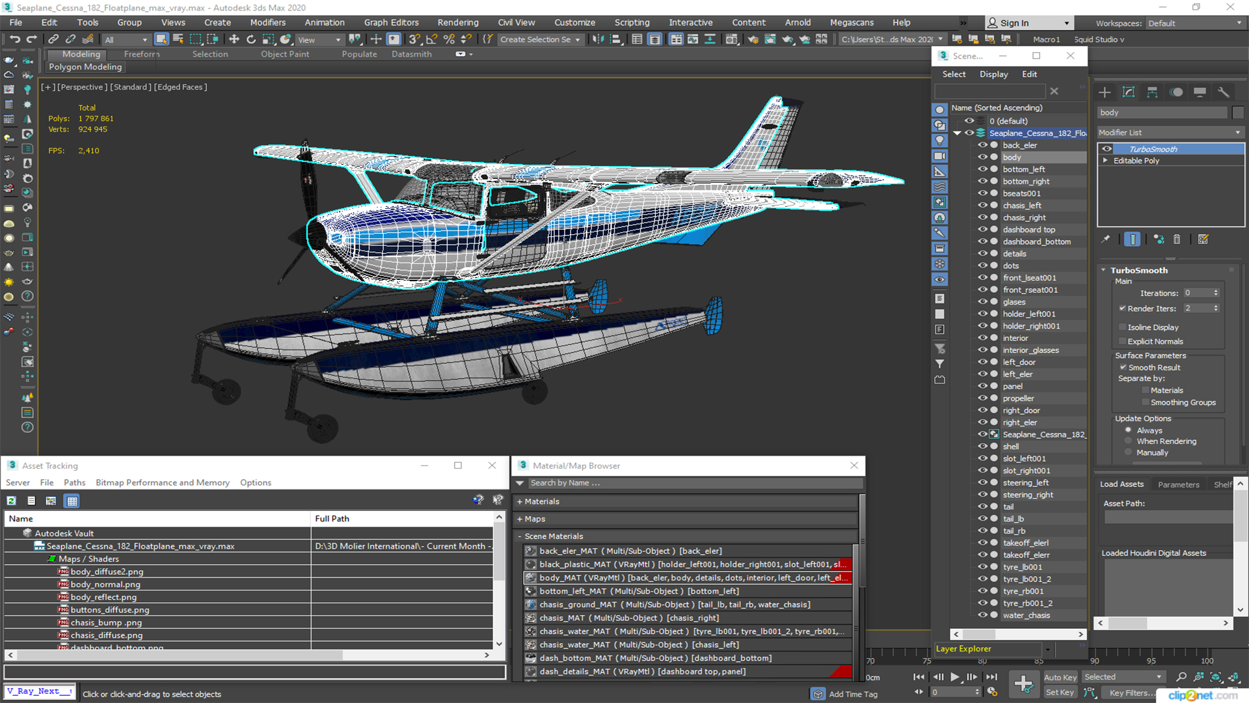
Task: Click Pin Stack icon below modifier list
Action: [x=1105, y=240]
